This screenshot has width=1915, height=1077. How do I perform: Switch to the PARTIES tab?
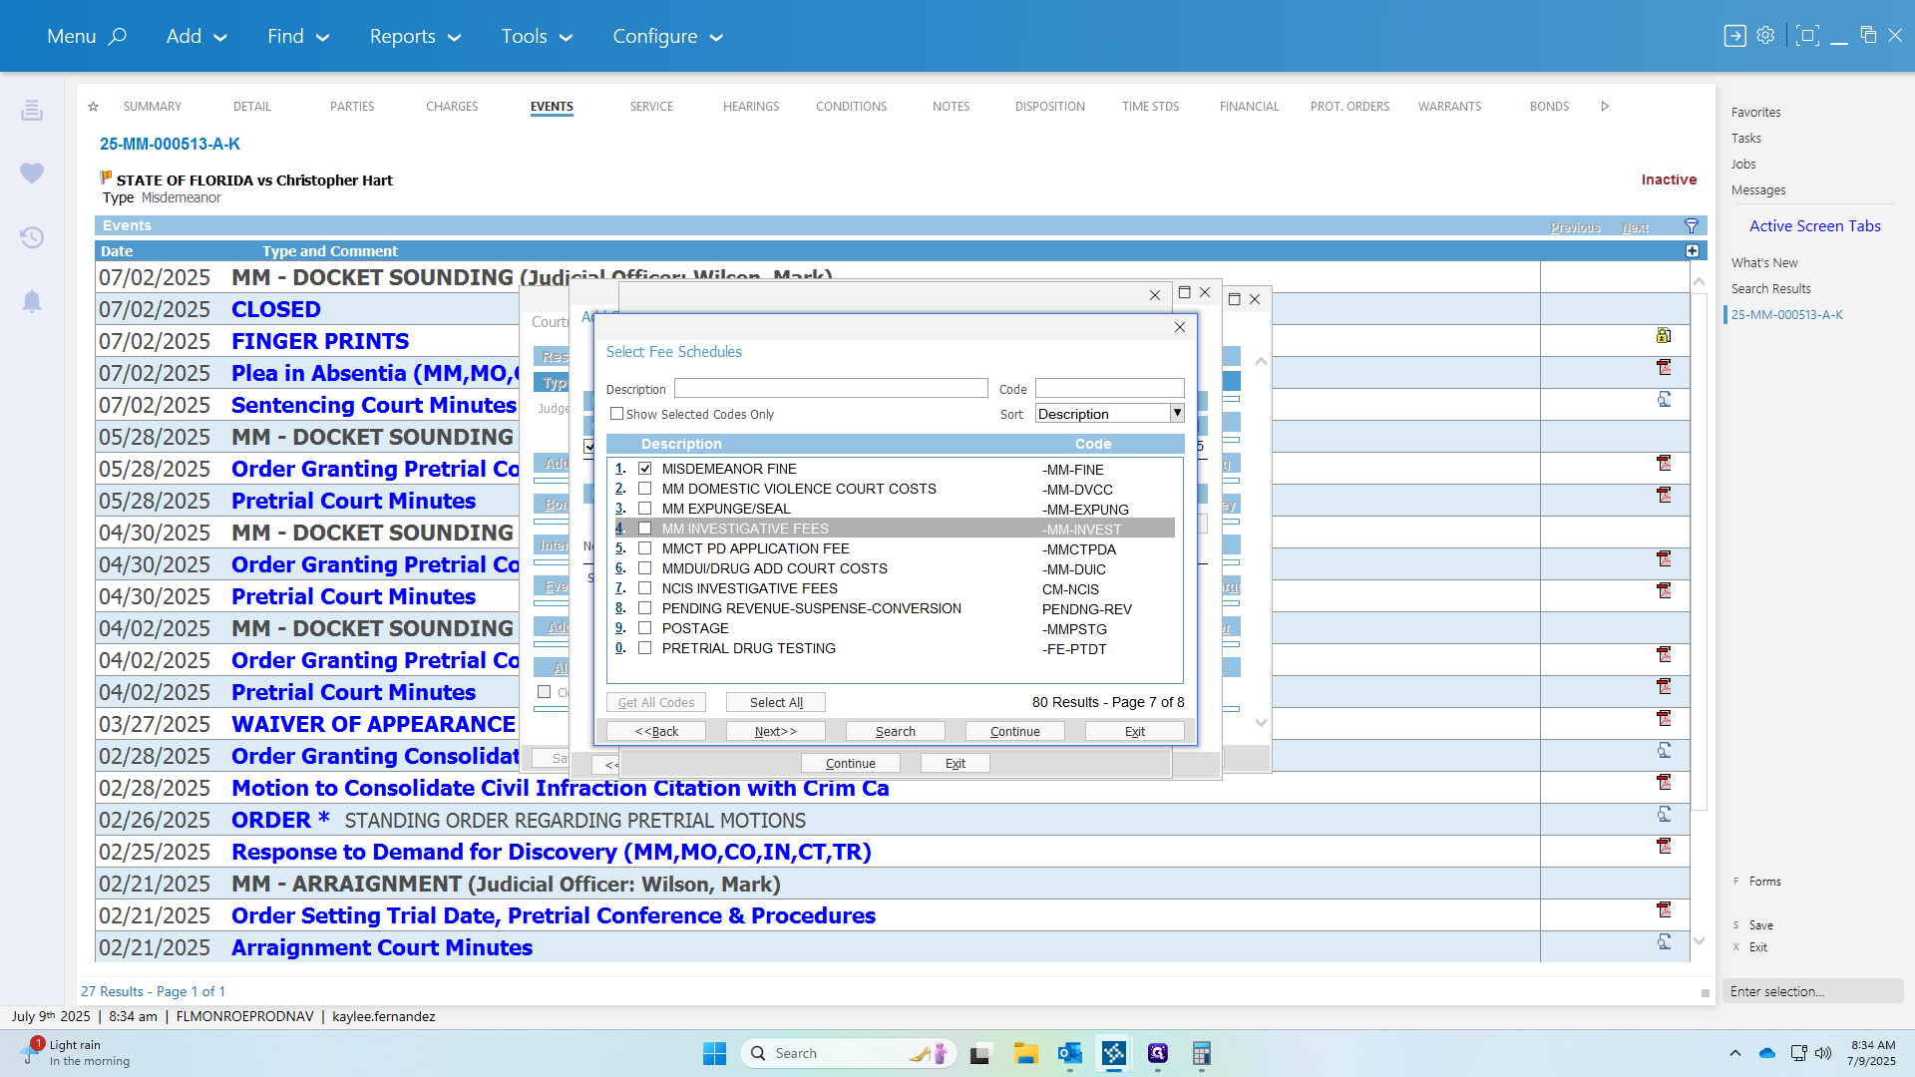click(x=352, y=106)
